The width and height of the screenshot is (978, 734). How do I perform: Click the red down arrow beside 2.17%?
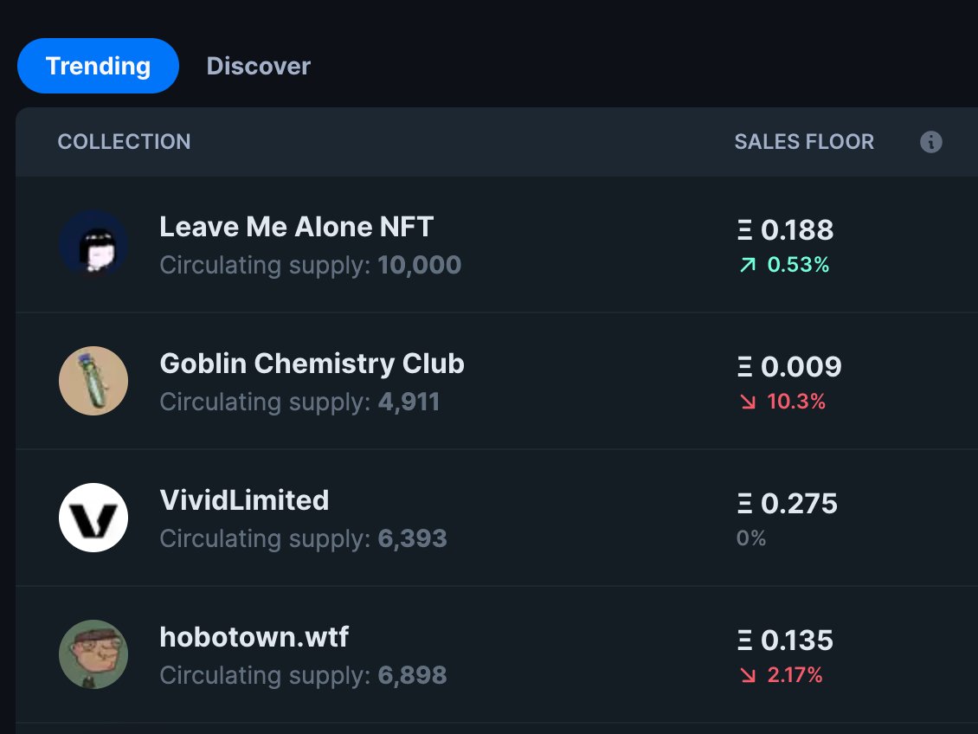pos(747,676)
